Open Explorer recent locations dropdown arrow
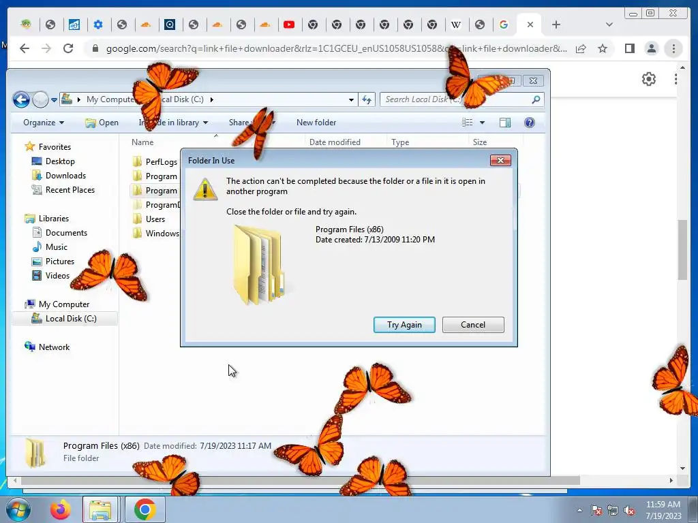Viewport: 698px width, 523px height. (54, 99)
